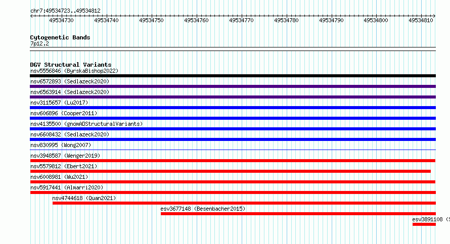Select the purple nsv6563914 variant bar
The image size is (450, 244).
(233, 97)
